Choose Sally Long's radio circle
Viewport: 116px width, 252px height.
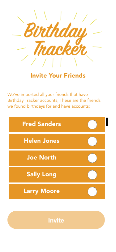click(x=92, y=175)
